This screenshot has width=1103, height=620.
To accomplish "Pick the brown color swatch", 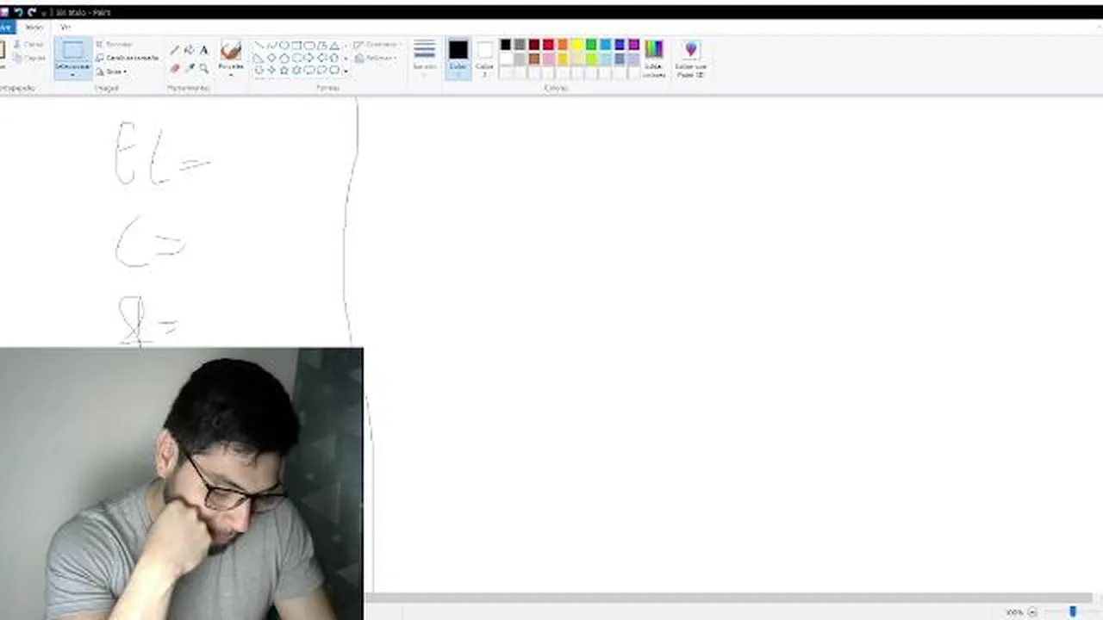I will pyautogui.click(x=534, y=59).
